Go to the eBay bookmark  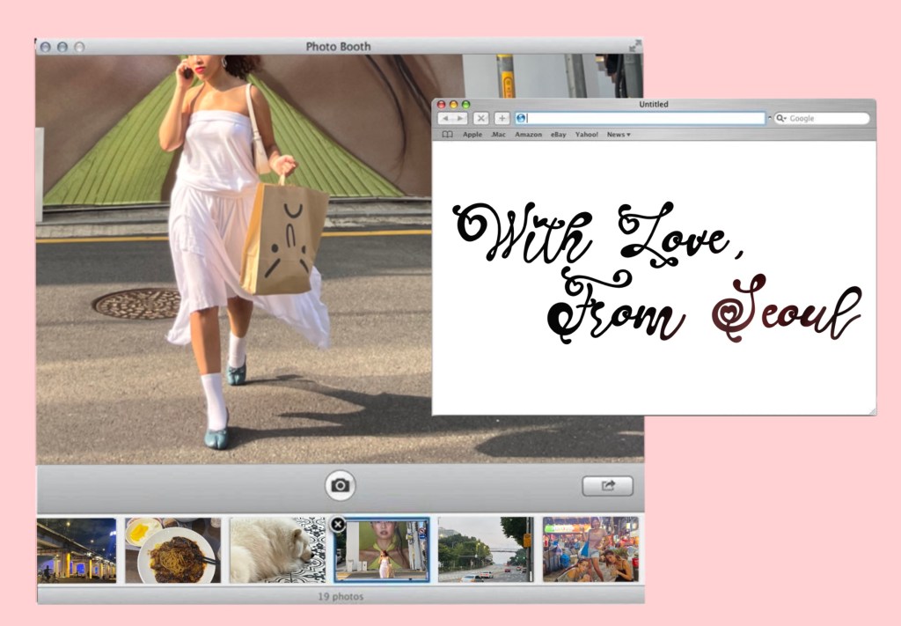pos(558,135)
